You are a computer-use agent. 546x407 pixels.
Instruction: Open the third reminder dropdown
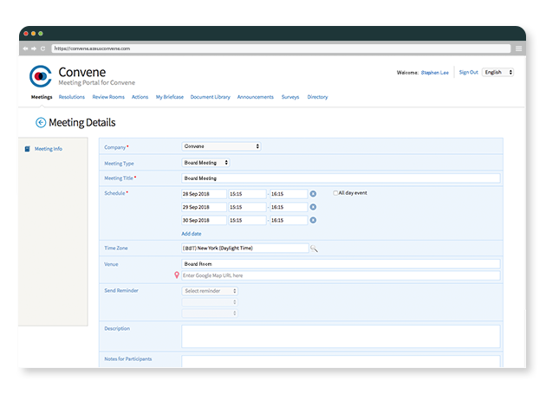pos(210,313)
